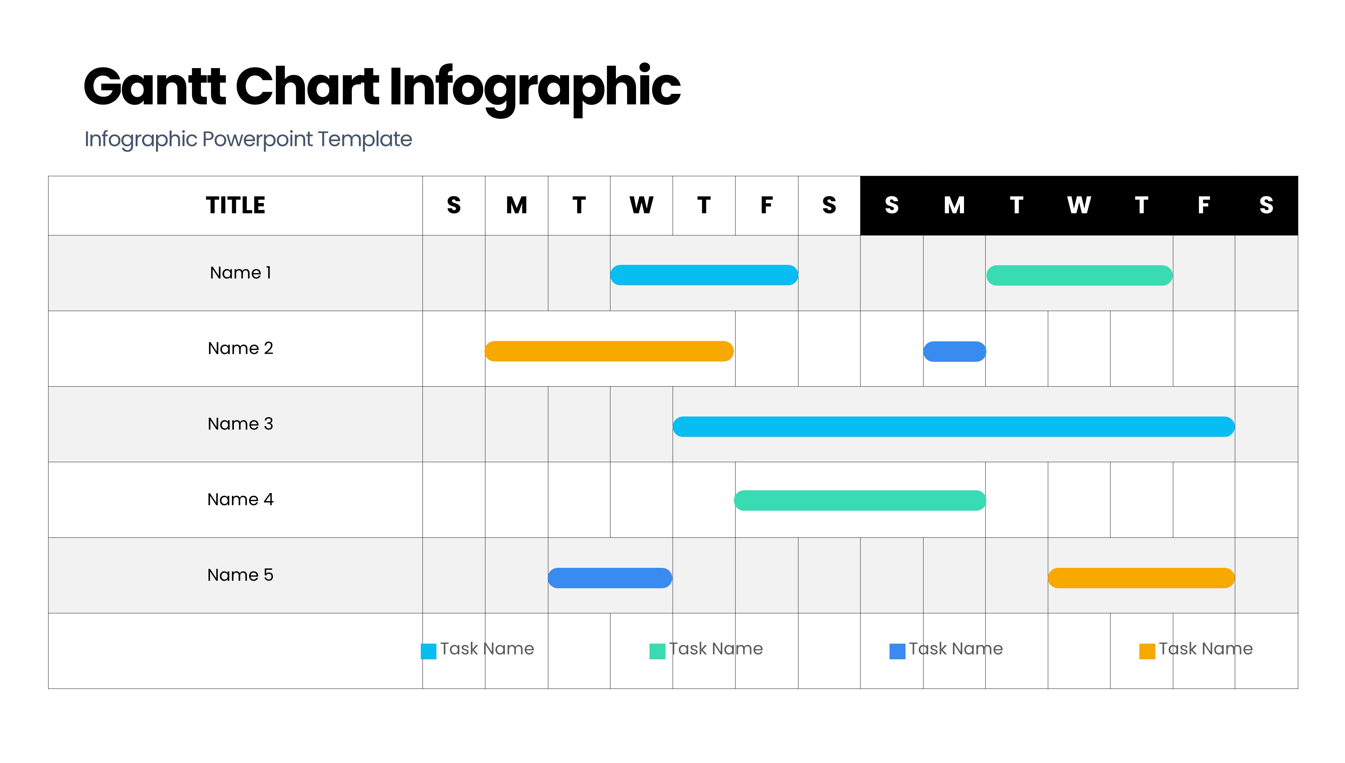
Task: Click the short blue bar in Name 2 row
Action: (x=954, y=351)
